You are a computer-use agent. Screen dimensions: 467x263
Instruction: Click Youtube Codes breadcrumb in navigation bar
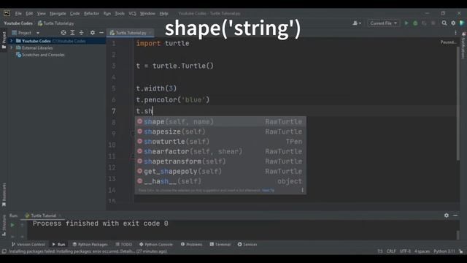[x=18, y=23]
